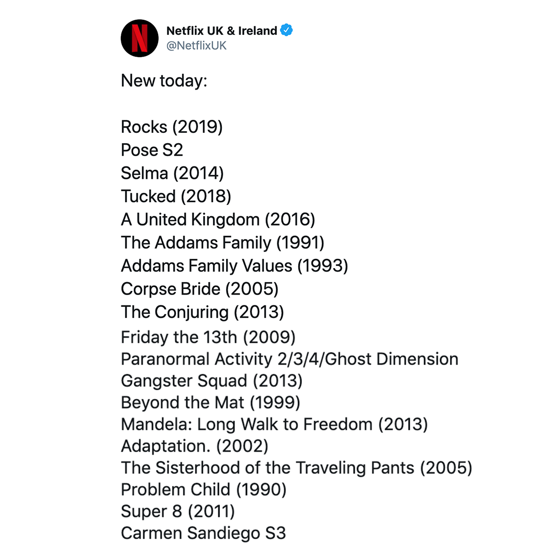
Task: Click the @NetflixUK handle
Action: click(x=197, y=46)
